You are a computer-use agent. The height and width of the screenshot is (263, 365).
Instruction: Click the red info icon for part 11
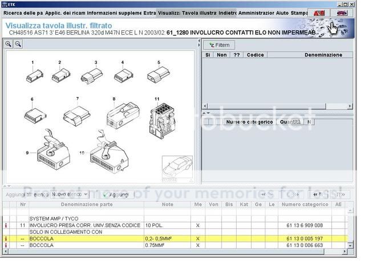(x=6, y=225)
